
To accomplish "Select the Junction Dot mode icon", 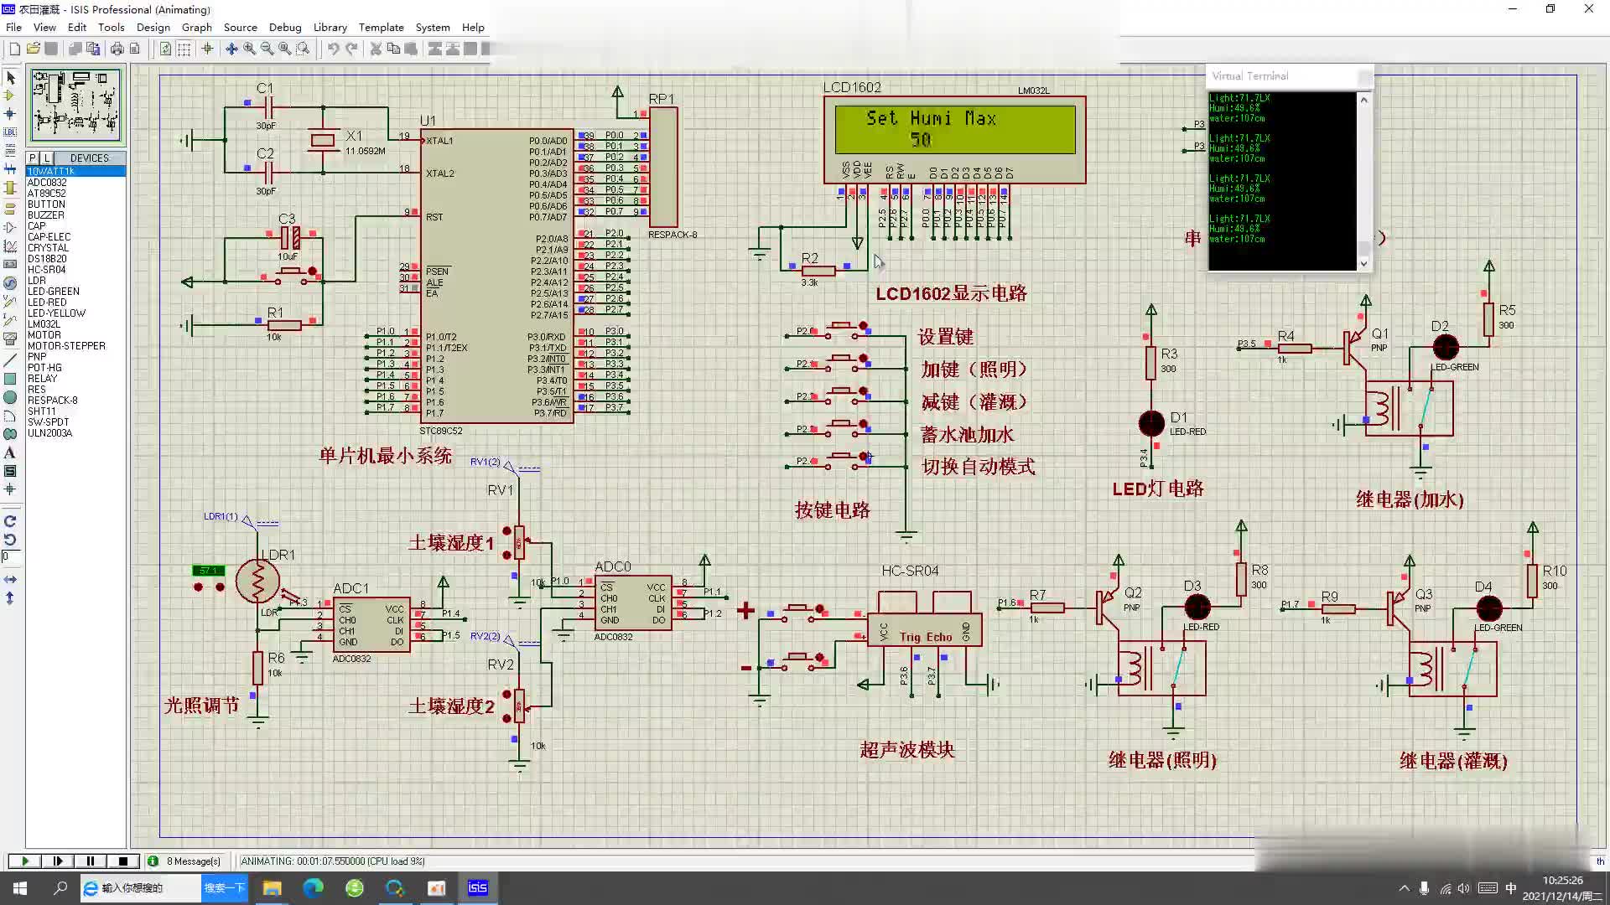I will 10,114.
